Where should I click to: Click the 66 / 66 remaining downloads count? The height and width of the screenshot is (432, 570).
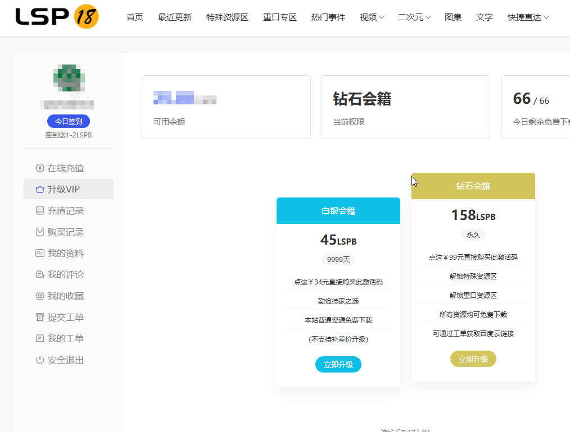tap(531, 99)
